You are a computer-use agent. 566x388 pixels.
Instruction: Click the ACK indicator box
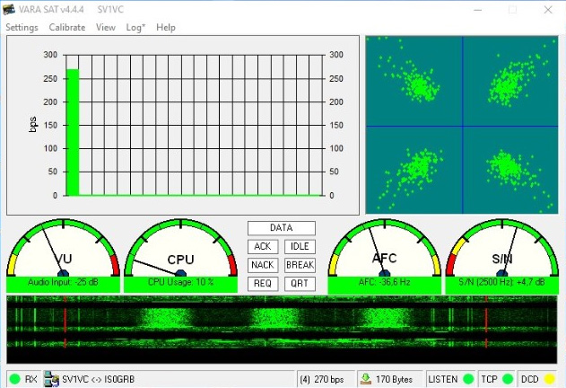tap(263, 247)
